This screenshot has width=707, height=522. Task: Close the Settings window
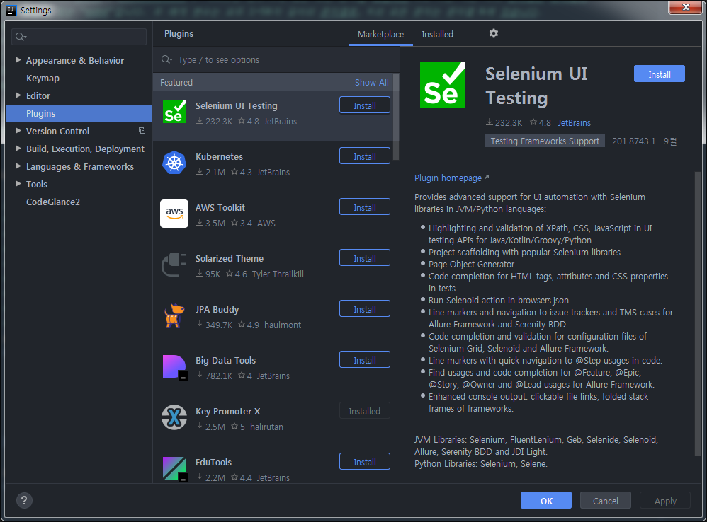[685, 7]
